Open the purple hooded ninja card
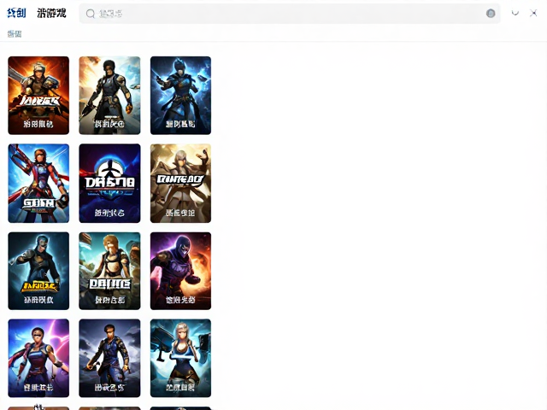This screenshot has height=410, width=547. (x=180, y=271)
